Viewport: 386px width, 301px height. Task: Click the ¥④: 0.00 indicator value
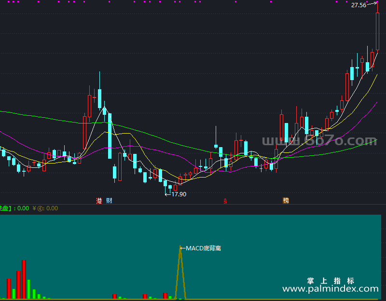click(x=45, y=208)
